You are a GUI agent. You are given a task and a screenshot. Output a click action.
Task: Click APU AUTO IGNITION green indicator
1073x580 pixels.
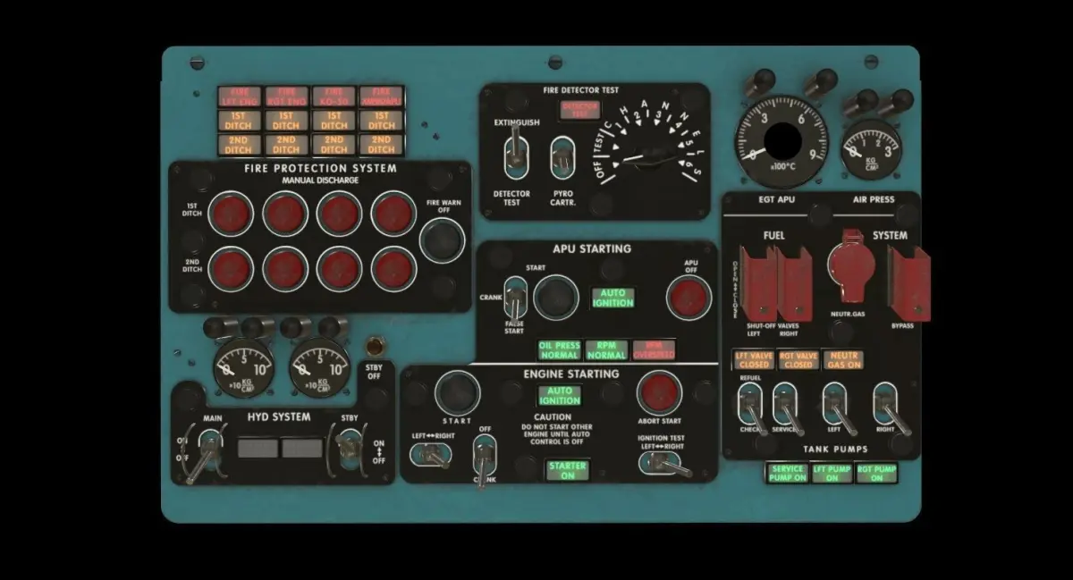click(613, 298)
